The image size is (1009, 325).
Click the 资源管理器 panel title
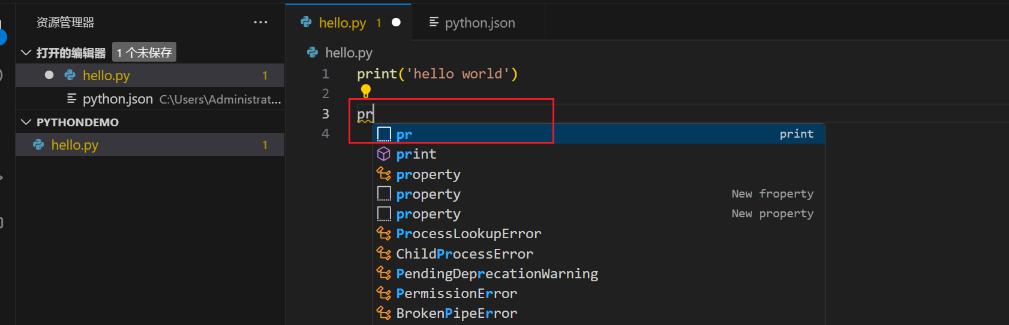(65, 22)
